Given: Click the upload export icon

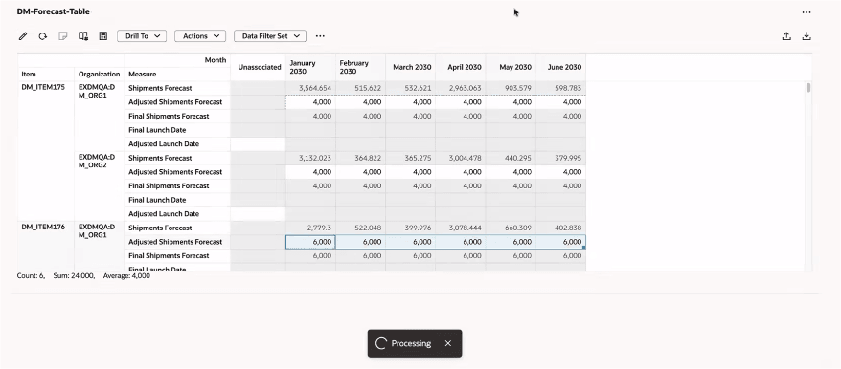Looking at the screenshot, I should (786, 36).
